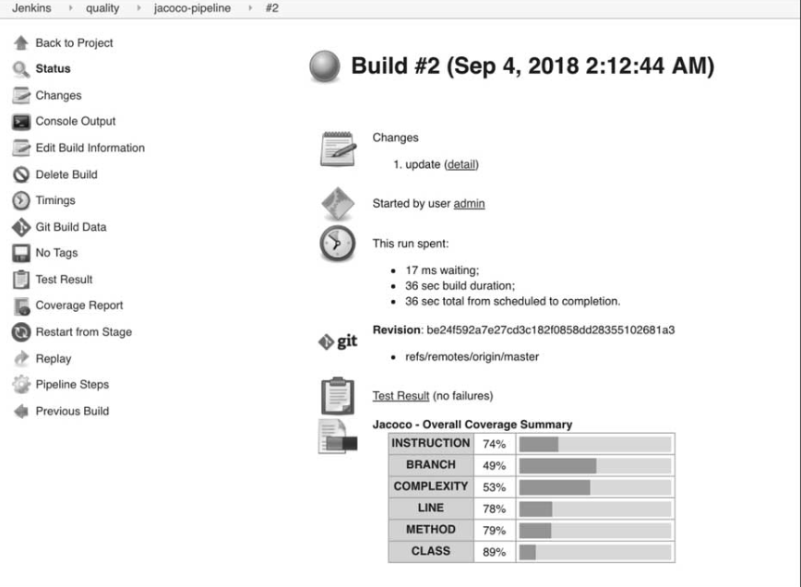Open Timings clock icon in sidebar
Viewport: 801px width, 587px height.
pos(20,201)
